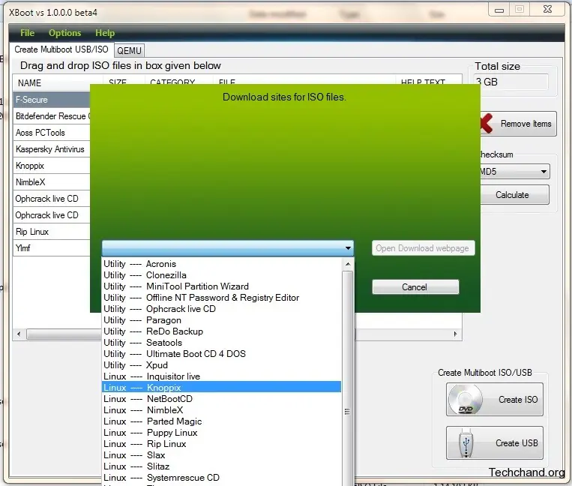572x486 pixels.
Task: Choose Utility ---- Paragon entry
Action: (x=221, y=320)
